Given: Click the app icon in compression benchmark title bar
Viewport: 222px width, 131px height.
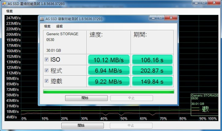Looking at the screenshot, I should tap(4, 4).
